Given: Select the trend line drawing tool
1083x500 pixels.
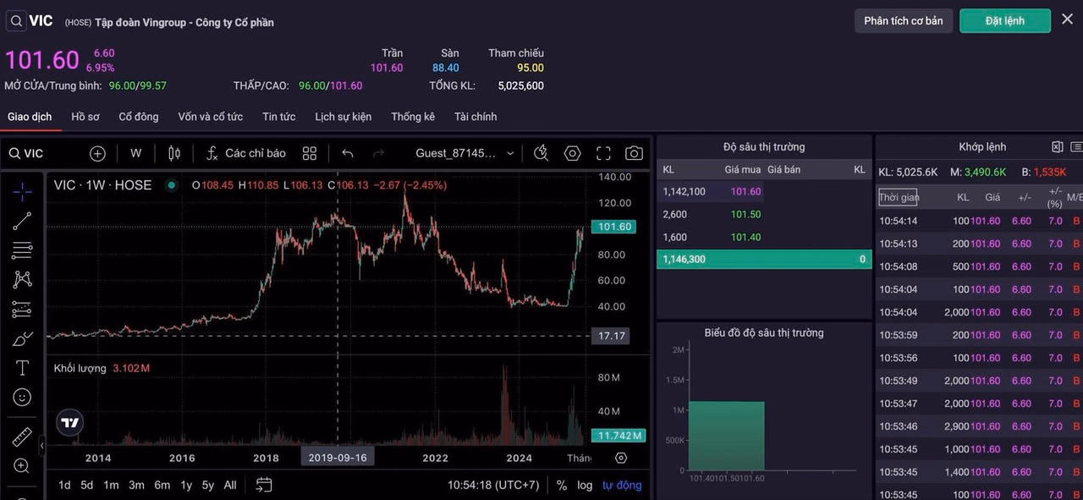Looking at the screenshot, I should (x=22, y=221).
